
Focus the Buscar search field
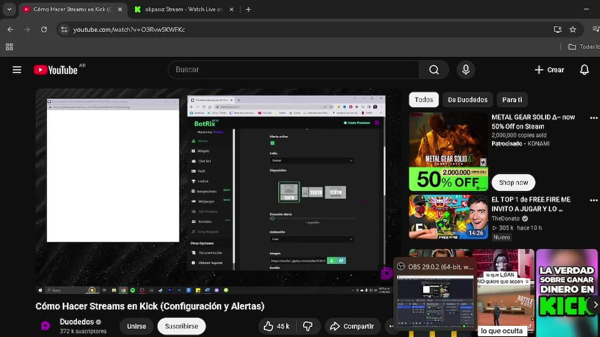(293, 70)
